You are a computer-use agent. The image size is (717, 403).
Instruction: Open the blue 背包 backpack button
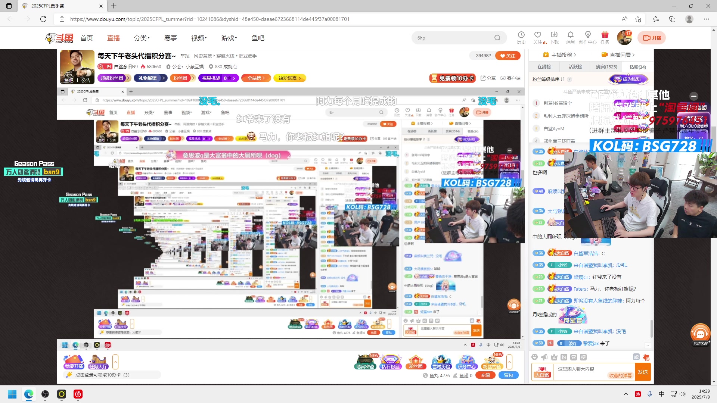pos(509,375)
